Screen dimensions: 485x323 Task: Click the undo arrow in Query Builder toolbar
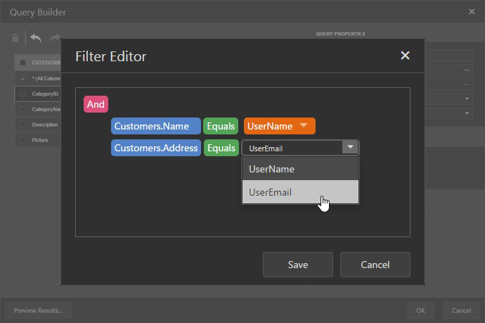[36, 38]
